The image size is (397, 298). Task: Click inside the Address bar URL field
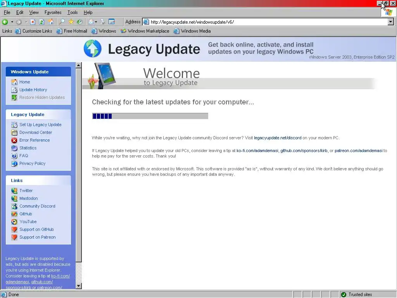coord(265,22)
